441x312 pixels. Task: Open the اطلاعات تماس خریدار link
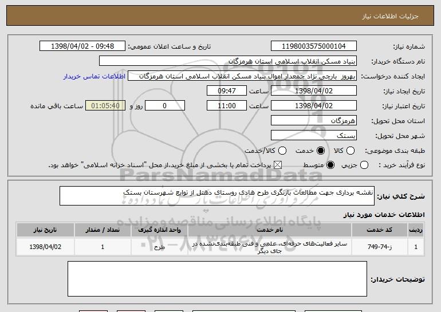point(94,76)
